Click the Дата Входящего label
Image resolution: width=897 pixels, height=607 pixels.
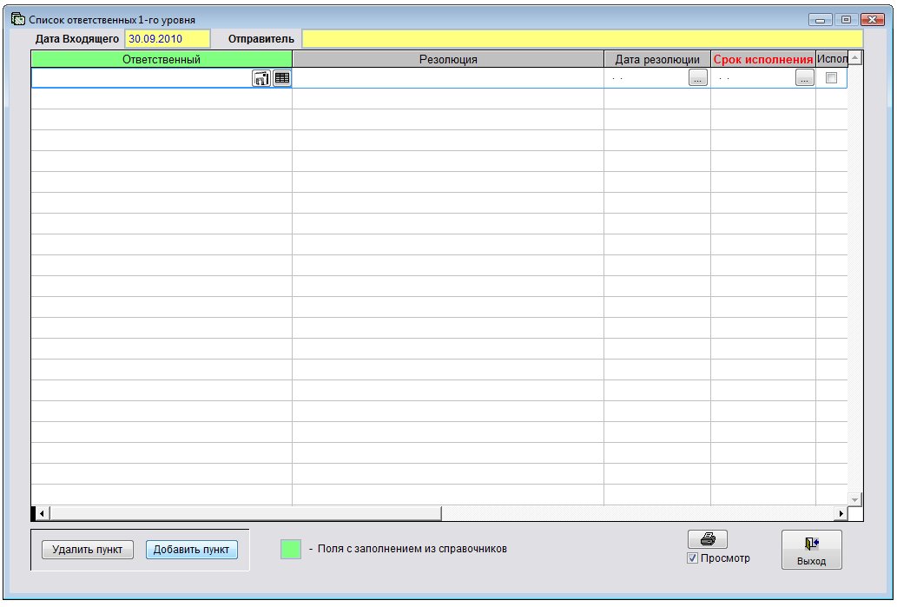pos(77,39)
